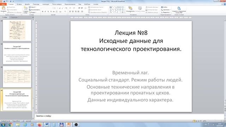Click zoom out minus button in status bar
The height and width of the screenshot is (127, 226).
[208, 121]
